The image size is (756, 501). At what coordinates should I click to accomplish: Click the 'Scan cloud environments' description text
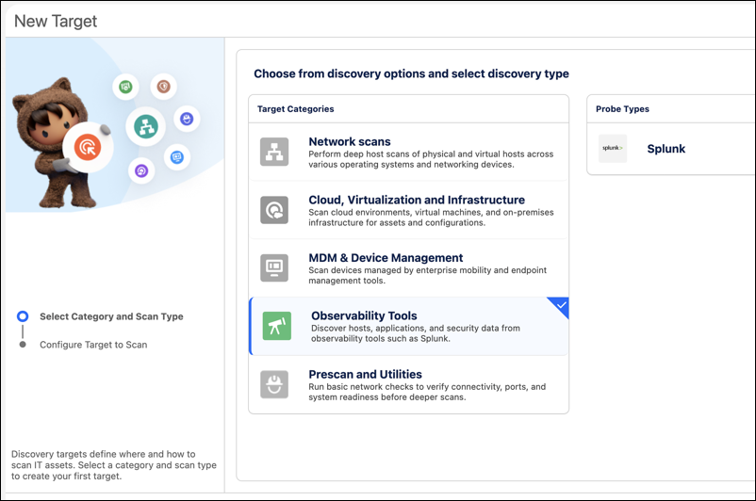(x=431, y=218)
